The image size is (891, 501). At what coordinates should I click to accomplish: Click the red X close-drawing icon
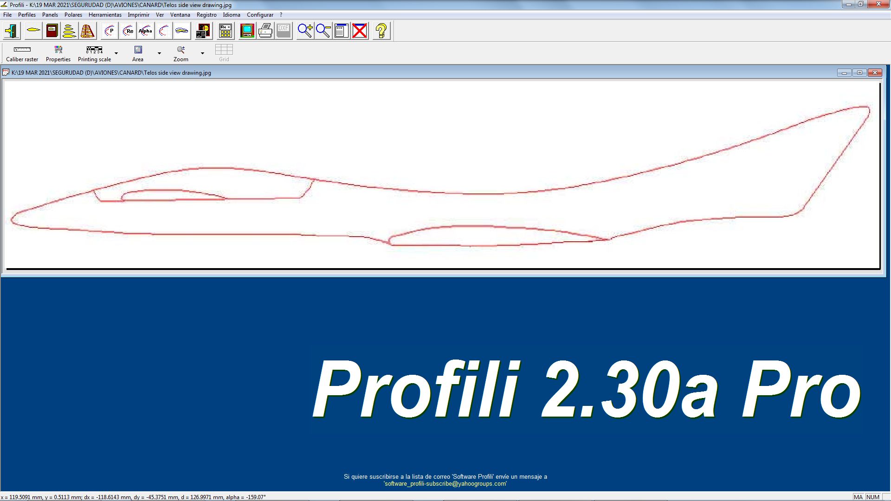[x=360, y=31]
